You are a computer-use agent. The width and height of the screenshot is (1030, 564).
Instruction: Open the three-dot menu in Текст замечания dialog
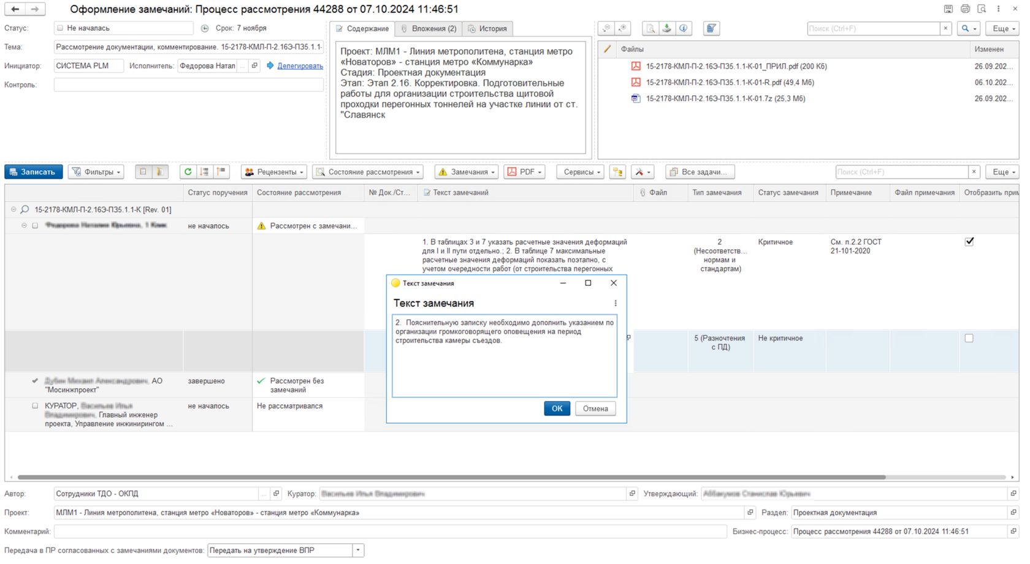pyautogui.click(x=616, y=303)
